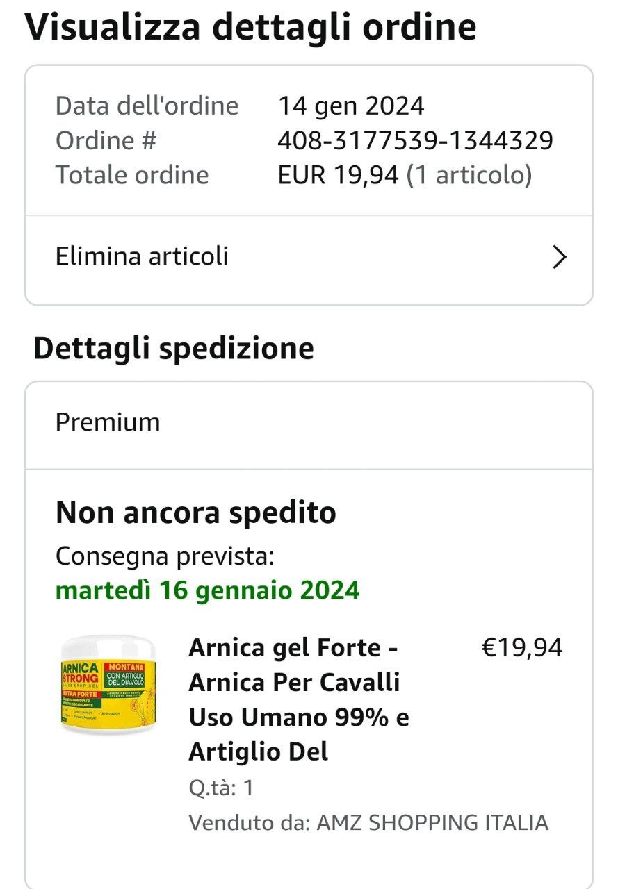618x889 pixels.
Task: Select the order number 408-3177539-1344329
Action: pyautogui.click(x=415, y=141)
